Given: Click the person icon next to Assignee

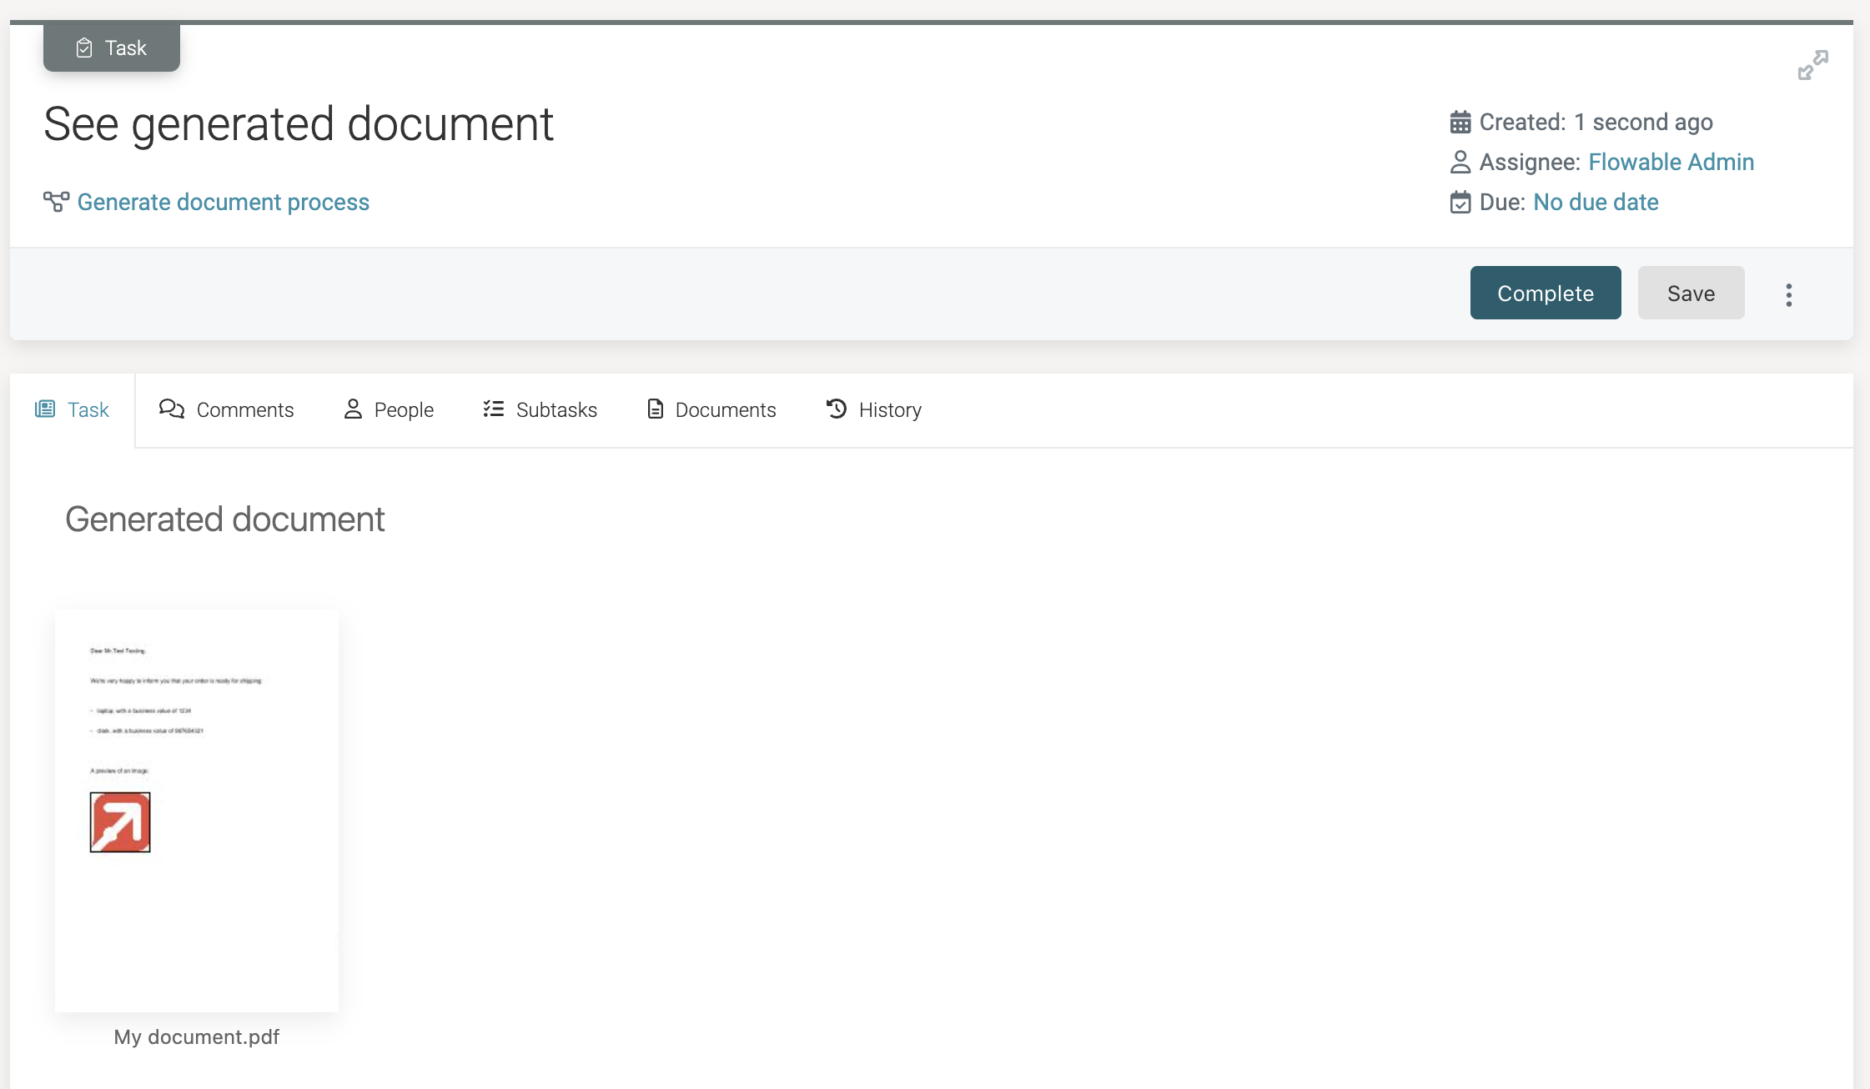Looking at the screenshot, I should point(1460,162).
